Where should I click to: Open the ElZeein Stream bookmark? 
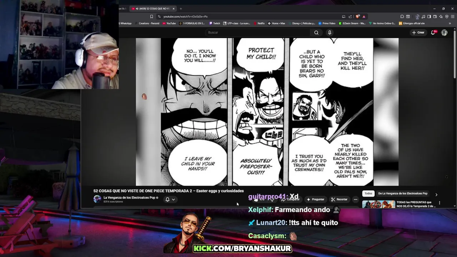point(352,23)
